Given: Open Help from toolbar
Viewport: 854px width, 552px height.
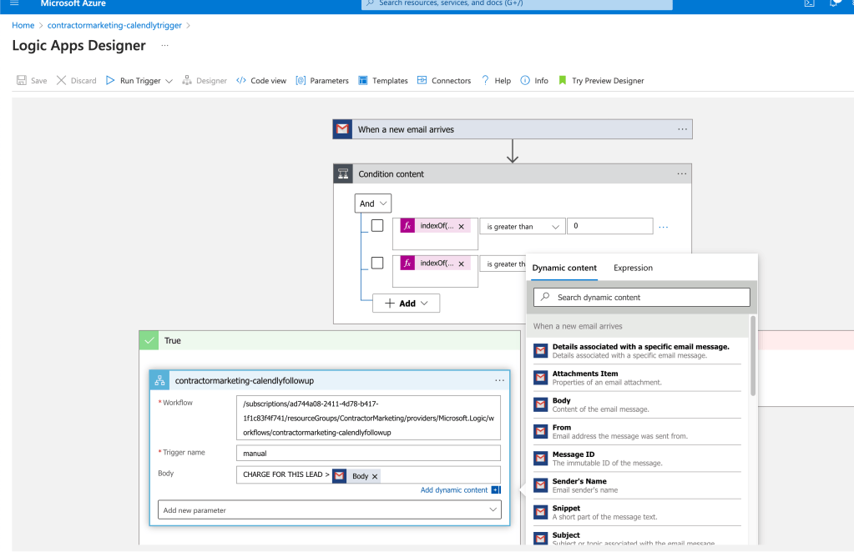Looking at the screenshot, I should (496, 81).
